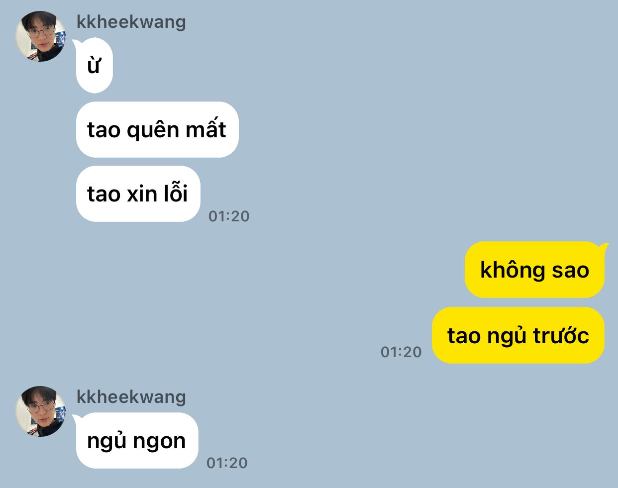
Task: Click the kkheekwang username above "ngủ ngon"
Action: [131, 397]
